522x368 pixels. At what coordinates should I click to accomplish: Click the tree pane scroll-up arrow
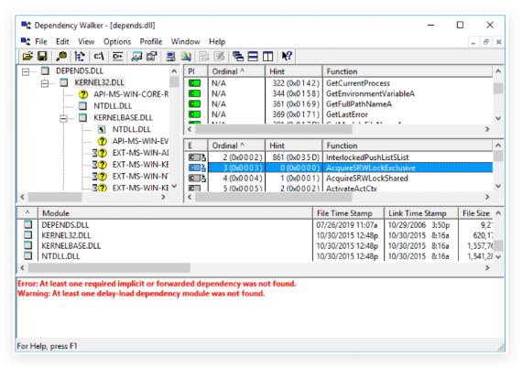174,71
